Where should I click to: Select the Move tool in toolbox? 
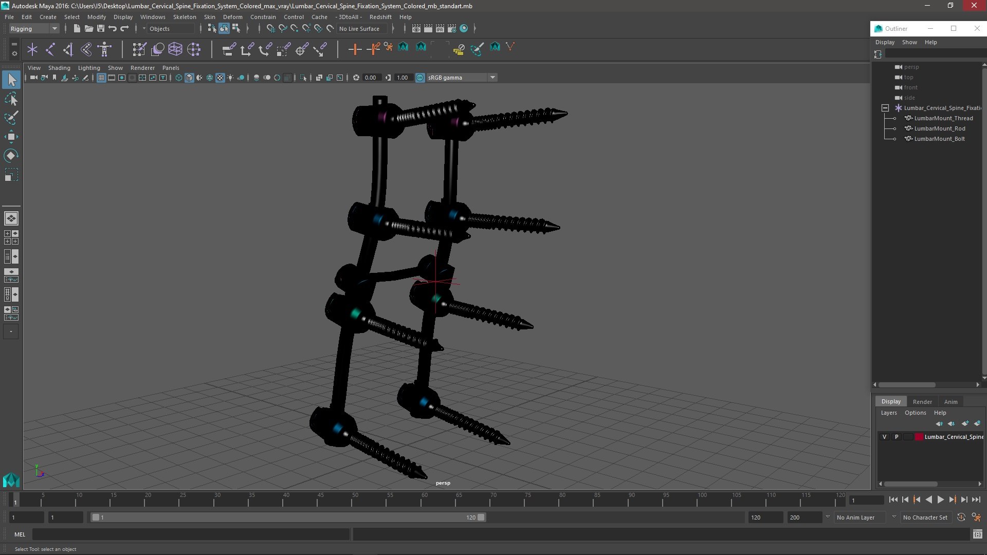pos(11,136)
